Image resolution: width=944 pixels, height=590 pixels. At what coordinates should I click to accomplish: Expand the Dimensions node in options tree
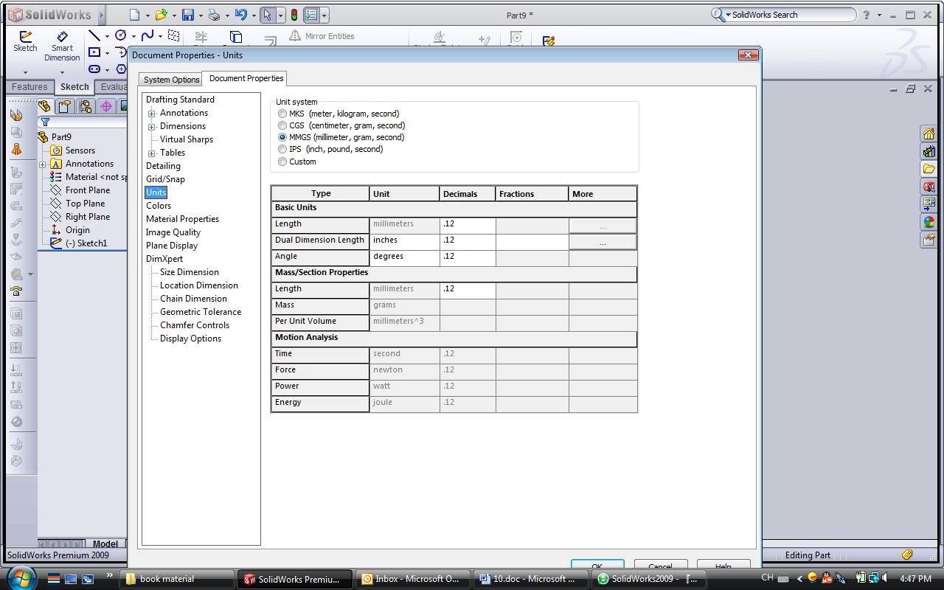pos(152,127)
